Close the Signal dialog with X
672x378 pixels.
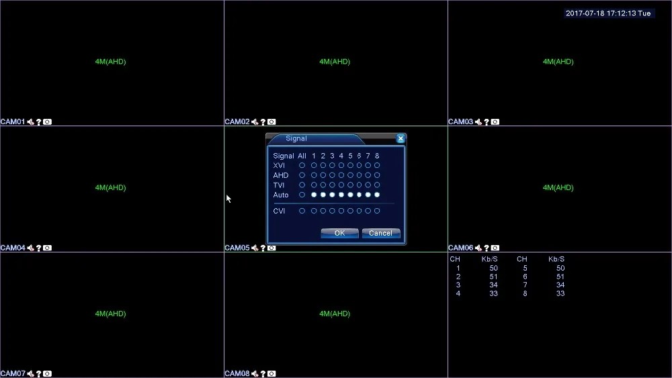(x=401, y=138)
